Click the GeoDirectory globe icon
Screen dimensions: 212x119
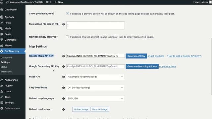coord(2,51)
